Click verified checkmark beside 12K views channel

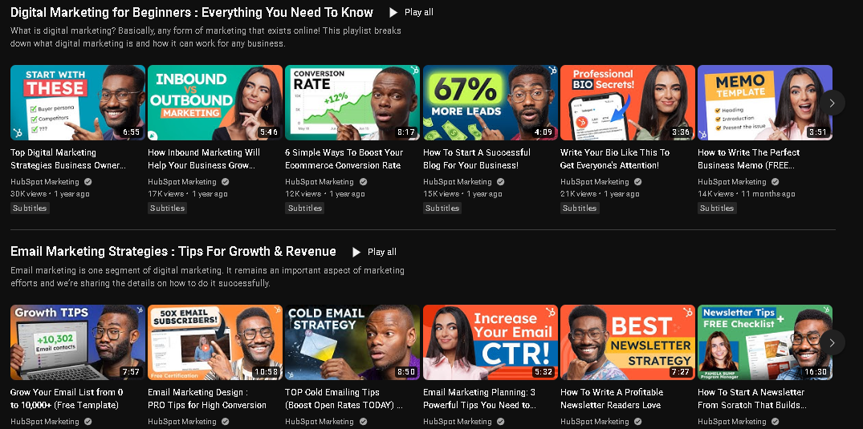click(x=363, y=182)
